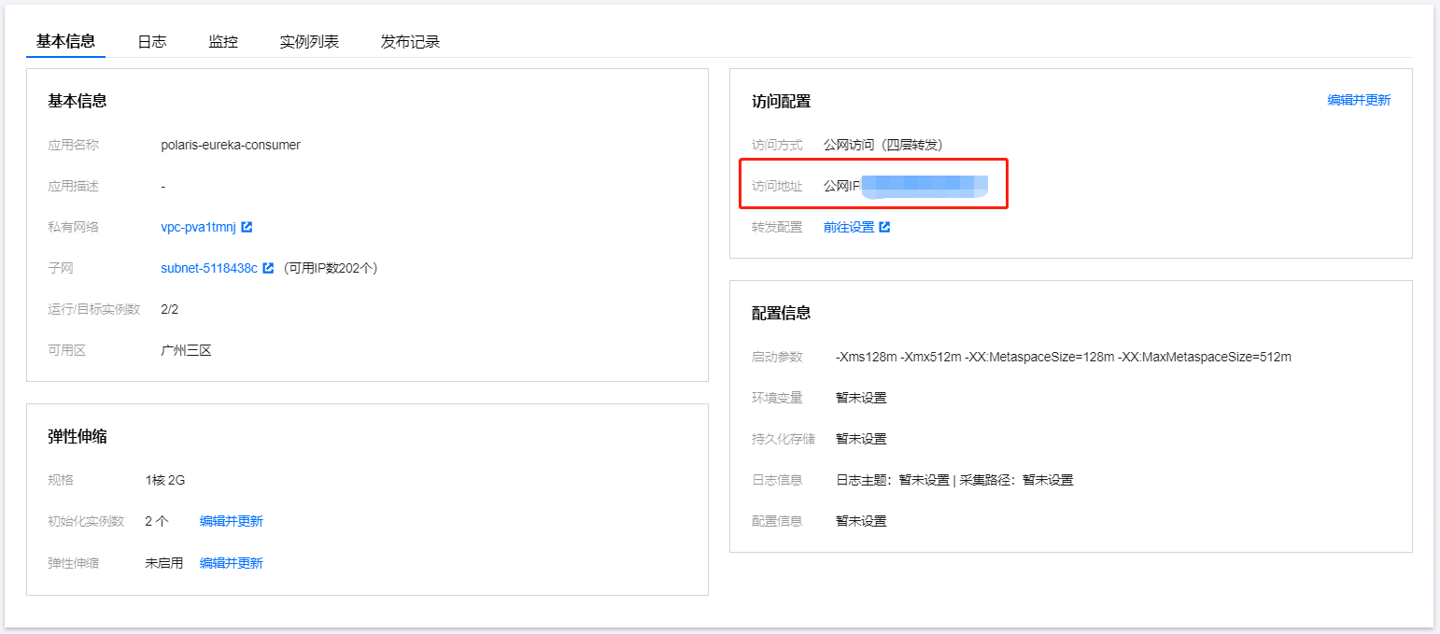Click the 日志主题 log information value
Image resolution: width=1440 pixels, height=634 pixels.
[x=954, y=480]
